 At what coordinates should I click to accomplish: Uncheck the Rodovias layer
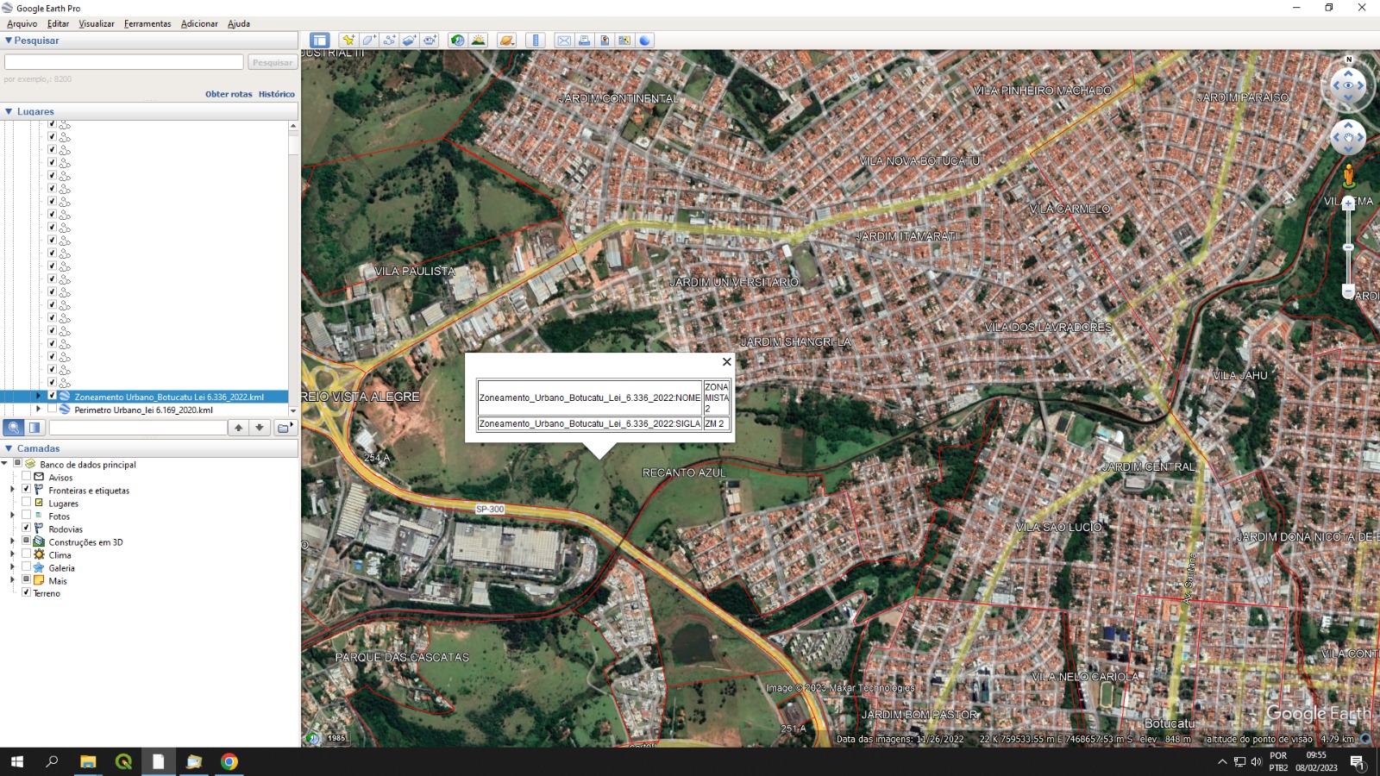[26, 529]
